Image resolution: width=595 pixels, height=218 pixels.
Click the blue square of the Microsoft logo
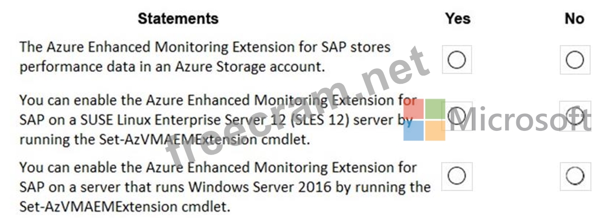413,131
